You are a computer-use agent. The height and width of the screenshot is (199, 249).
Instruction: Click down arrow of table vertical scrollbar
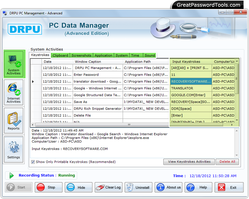coord(237,120)
